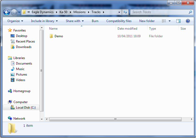196x138 pixels.
Task: Select the Demo folder icon
Action: click(x=51, y=36)
